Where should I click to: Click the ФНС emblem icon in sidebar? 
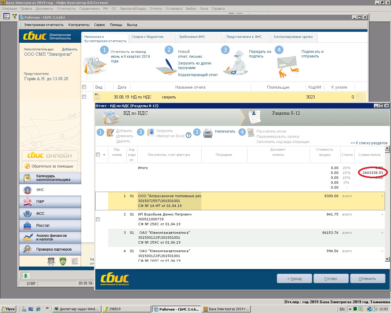click(x=27, y=190)
